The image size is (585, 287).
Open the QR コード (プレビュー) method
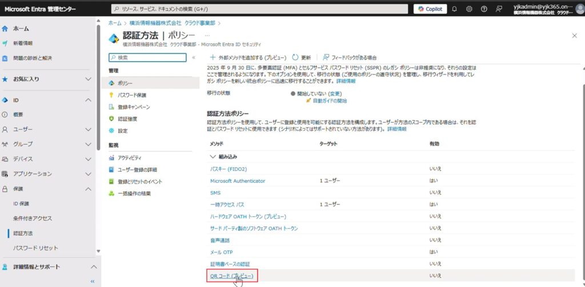coord(232,276)
